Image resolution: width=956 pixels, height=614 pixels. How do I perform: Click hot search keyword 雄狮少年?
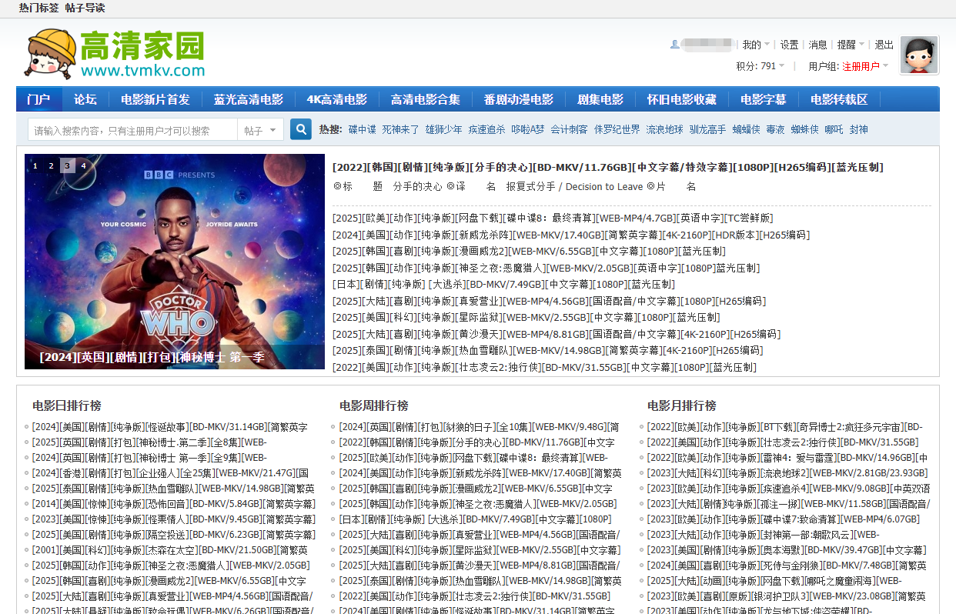tap(444, 129)
